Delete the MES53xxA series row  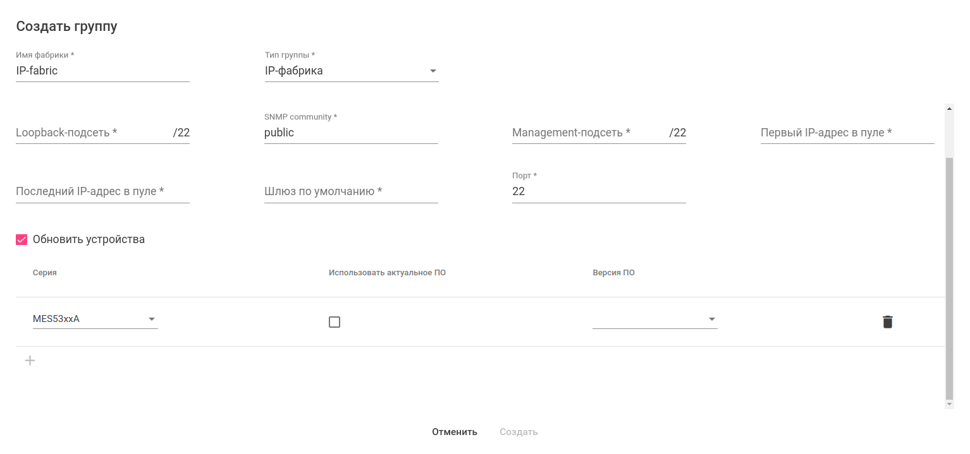(x=888, y=322)
